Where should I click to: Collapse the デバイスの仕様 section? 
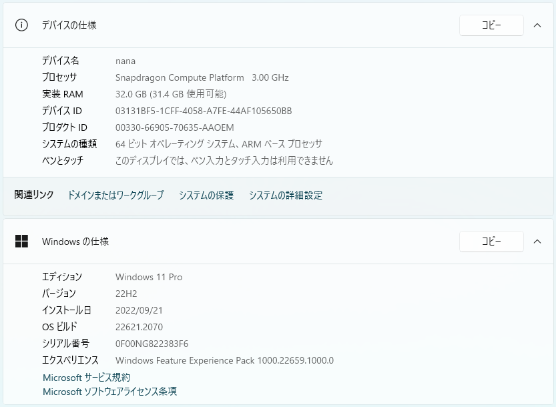click(x=537, y=25)
